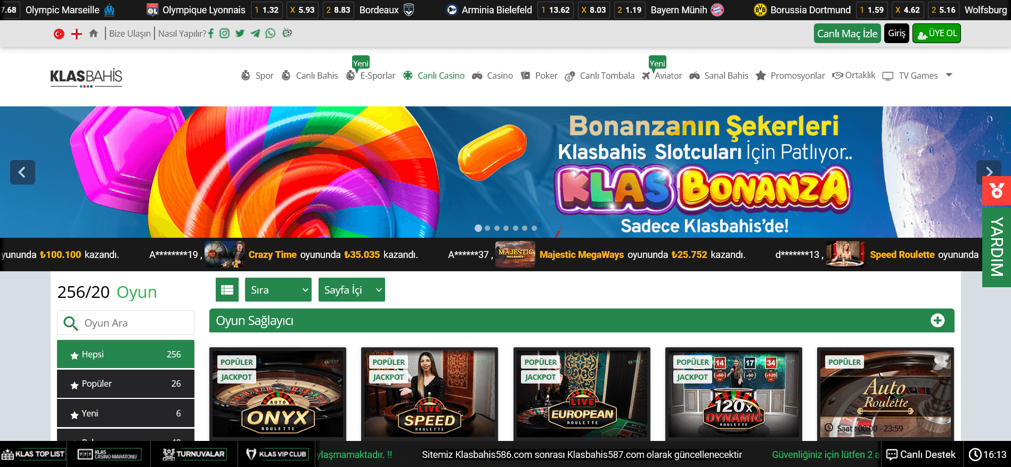Select the Canlı Casino menu

pyautogui.click(x=434, y=76)
